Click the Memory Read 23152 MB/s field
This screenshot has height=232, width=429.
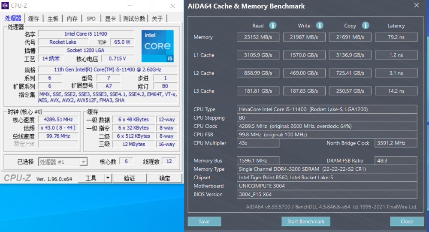point(258,37)
